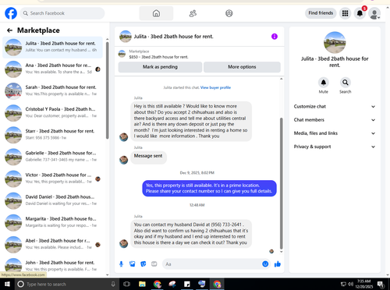Open Sarah's 3bed 2bath conversation
The height and width of the screenshot is (290, 390).
pyautogui.click(x=52, y=90)
